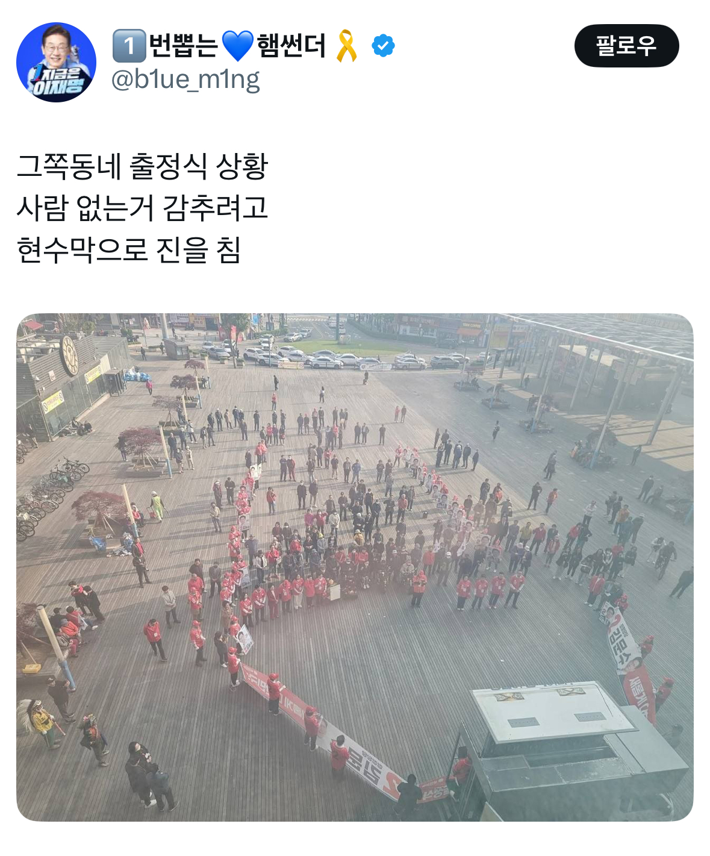Image resolution: width=710 pixels, height=856 pixels.
Task: Click the tweet line 현수막으로 진을 침
Action: tap(129, 250)
